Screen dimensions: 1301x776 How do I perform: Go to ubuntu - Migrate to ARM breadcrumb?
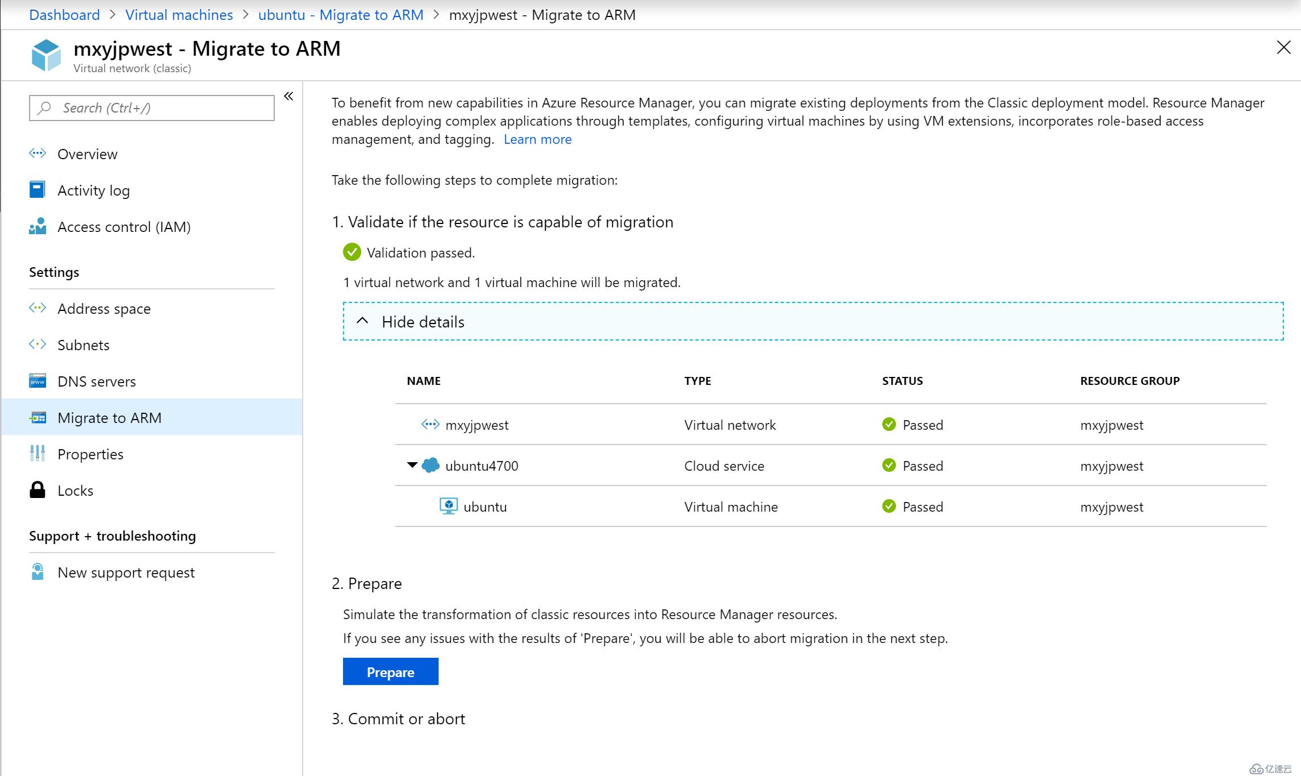coord(341,15)
